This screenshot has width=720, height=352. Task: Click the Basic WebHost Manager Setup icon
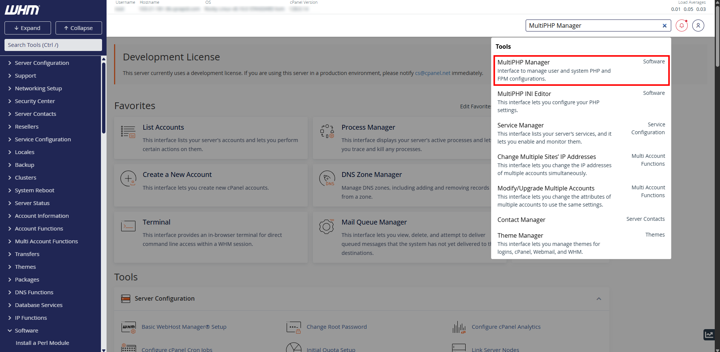[128, 327]
